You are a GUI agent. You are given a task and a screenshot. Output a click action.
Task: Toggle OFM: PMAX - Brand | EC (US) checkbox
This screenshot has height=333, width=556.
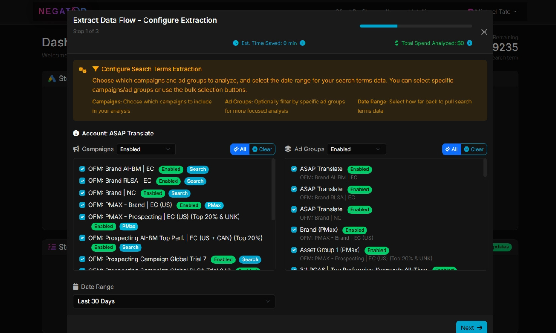pyautogui.click(x=82, y=205)
